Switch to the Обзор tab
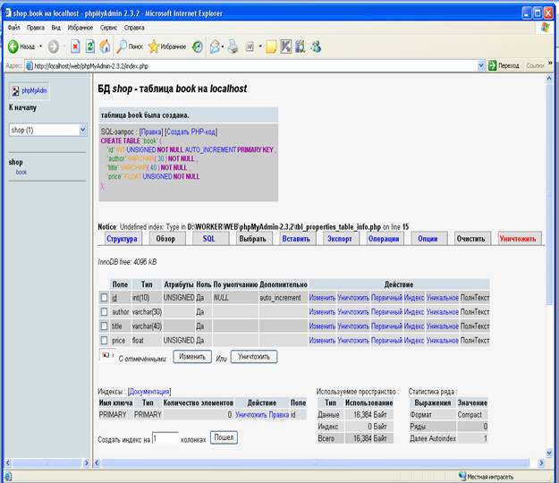The width and height of the screenshot is (559, 483). (165, 239)
